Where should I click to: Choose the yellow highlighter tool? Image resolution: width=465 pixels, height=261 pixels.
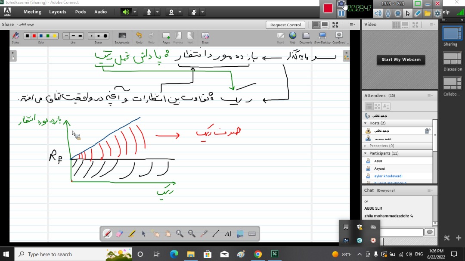(131, 234)
